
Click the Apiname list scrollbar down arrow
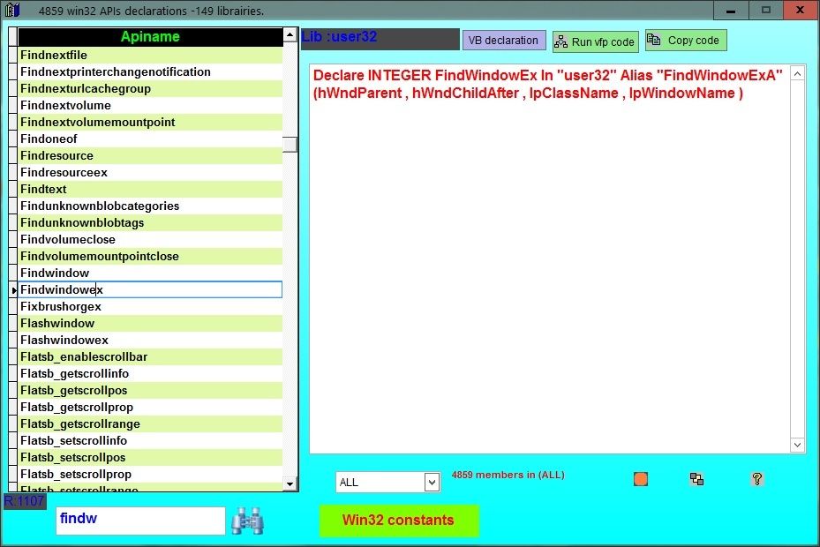pos(290,483)
